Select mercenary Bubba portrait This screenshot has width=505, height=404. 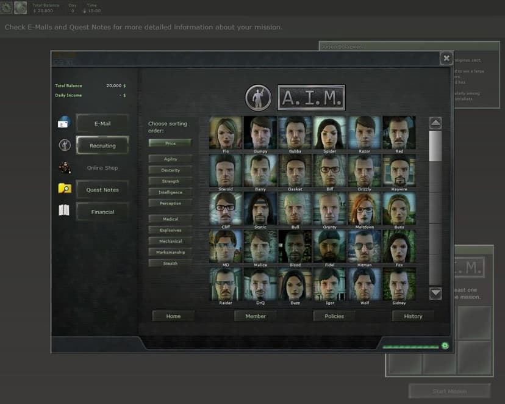point(295,132)
